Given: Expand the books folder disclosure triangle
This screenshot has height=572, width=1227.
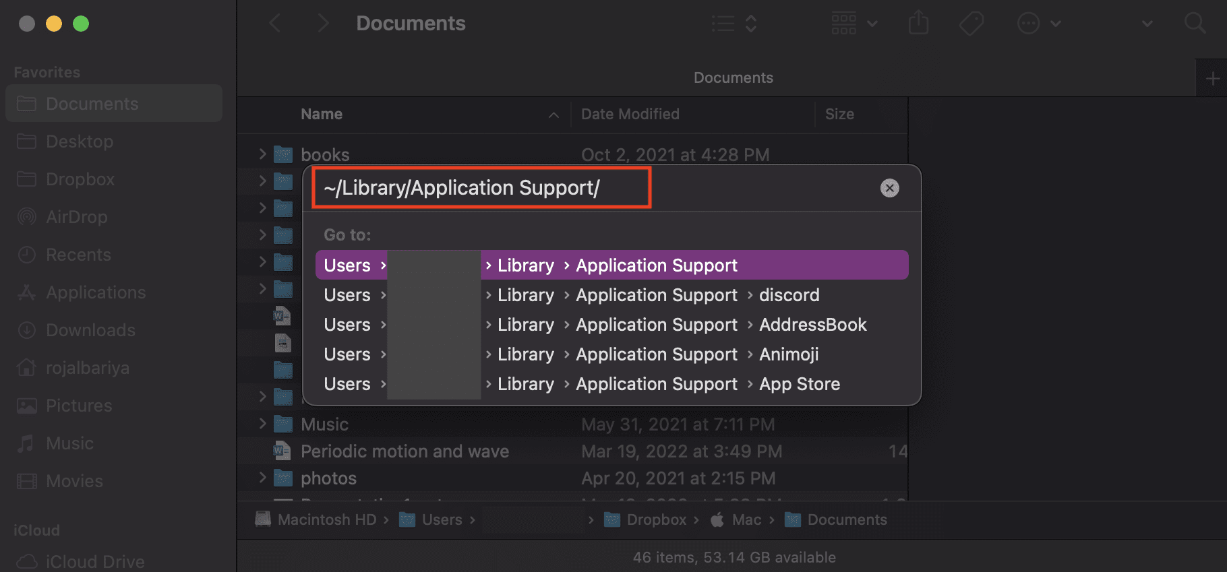Looking at the screenshot, I should coord(262,154).
